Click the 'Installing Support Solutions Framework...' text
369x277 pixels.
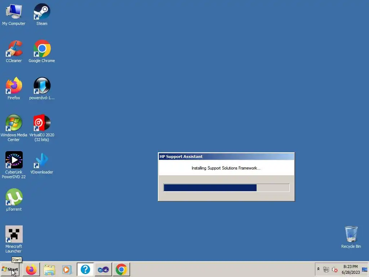coord(226,168)
